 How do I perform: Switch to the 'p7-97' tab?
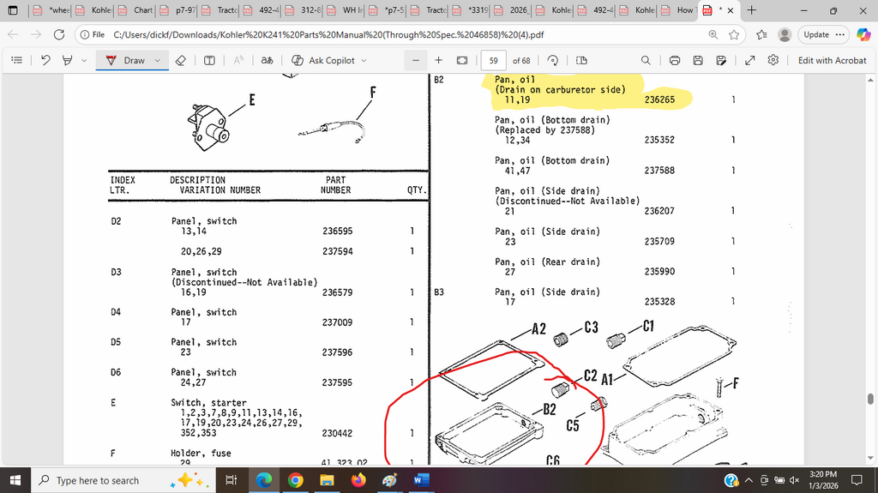pos(176,10)
